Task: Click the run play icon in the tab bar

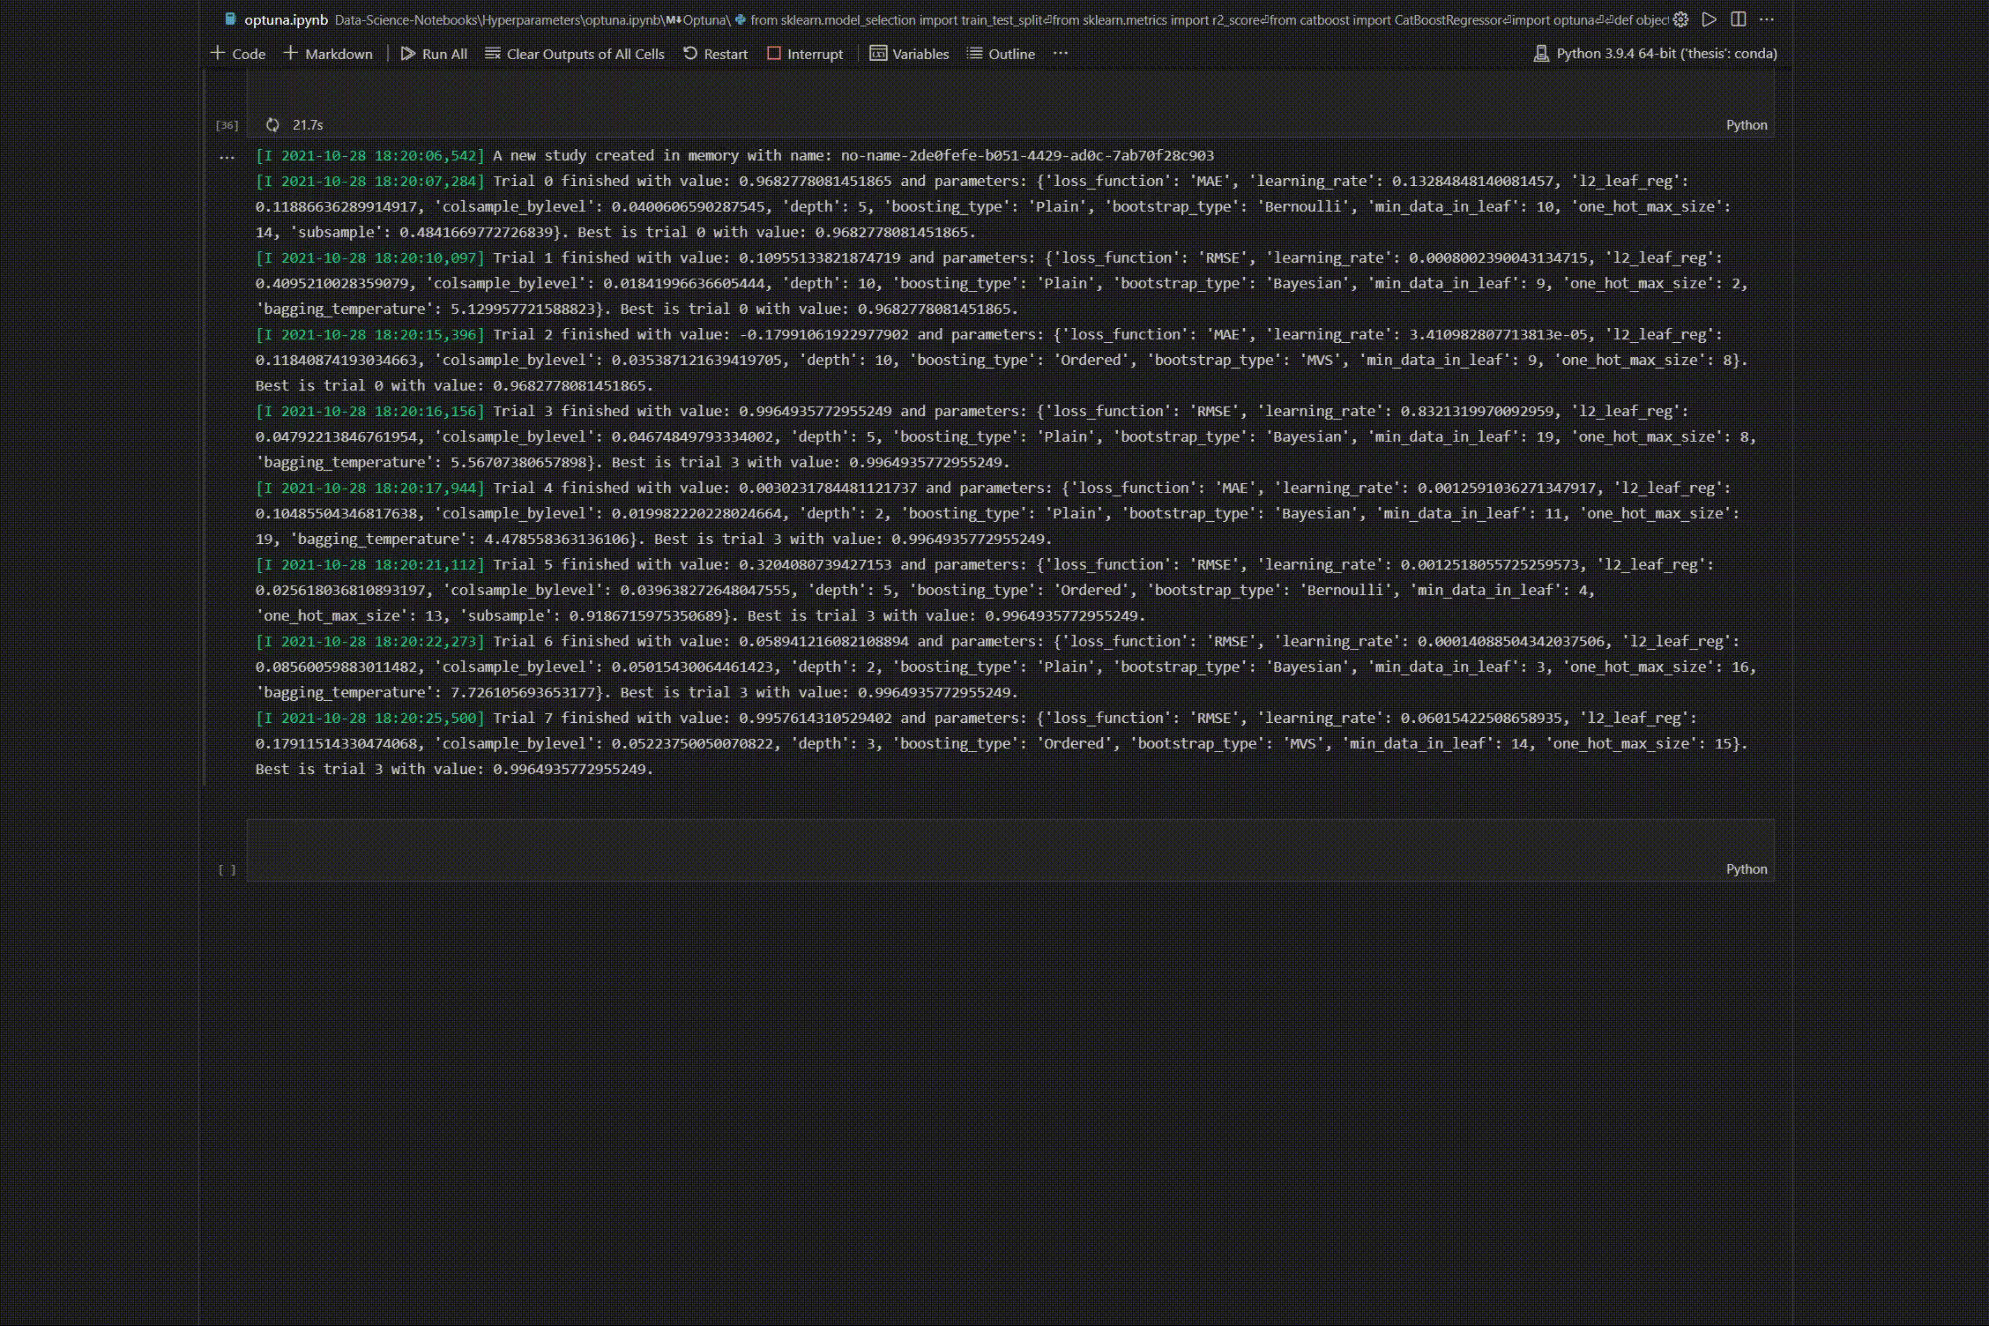Action: [1710, 19]
